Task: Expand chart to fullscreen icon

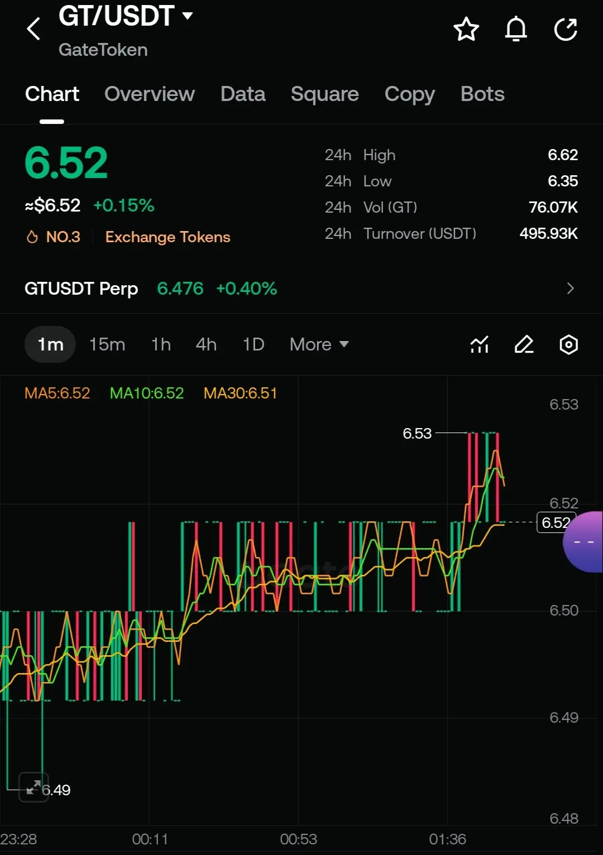Action: point(33,787)
